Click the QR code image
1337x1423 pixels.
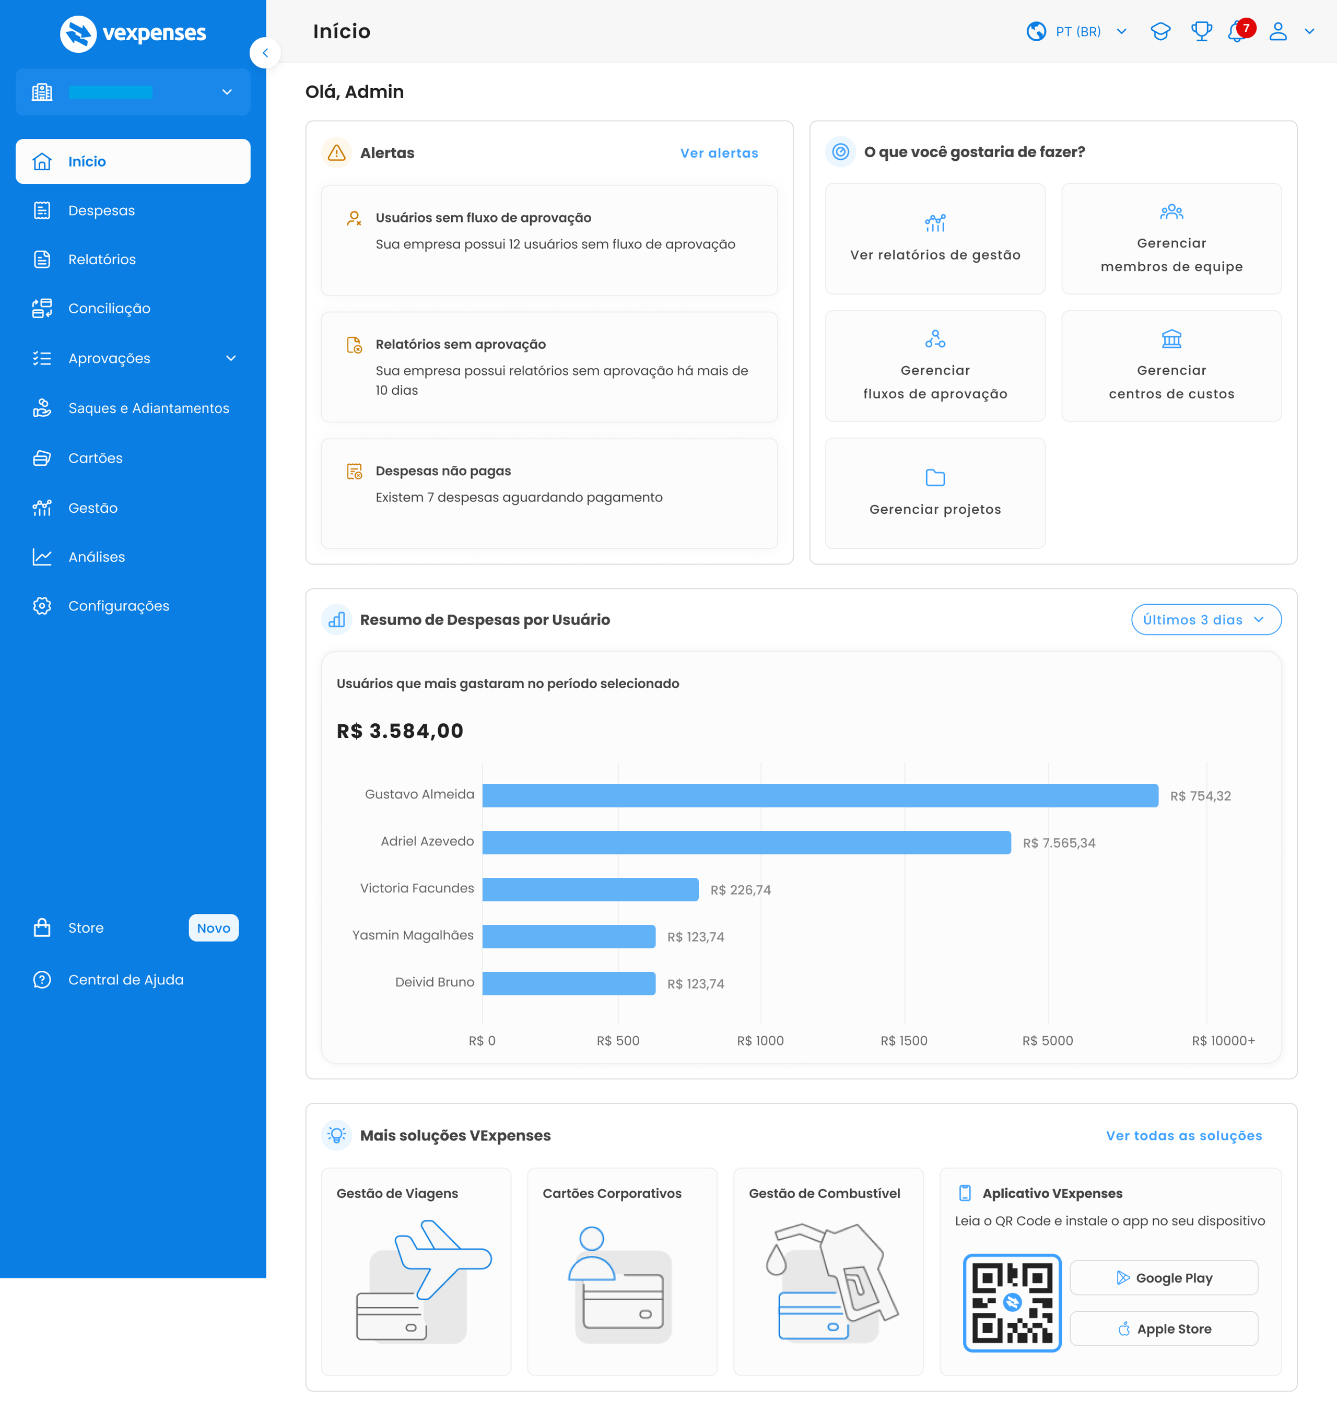pos(1012,1303)
